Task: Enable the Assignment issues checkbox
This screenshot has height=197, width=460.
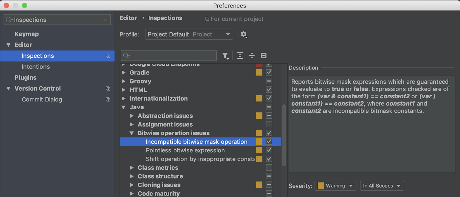Action: 269,124
